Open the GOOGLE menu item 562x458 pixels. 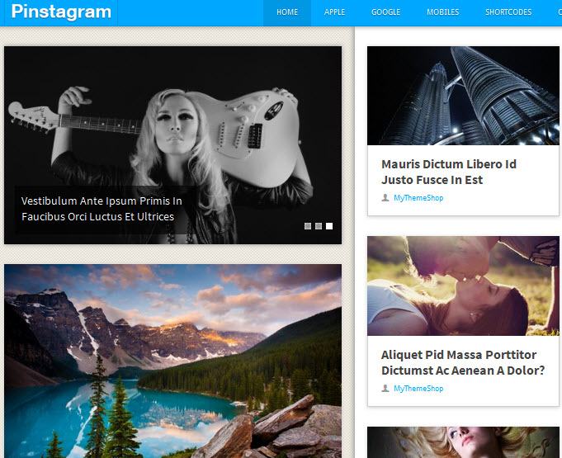(x=385, y=12)
